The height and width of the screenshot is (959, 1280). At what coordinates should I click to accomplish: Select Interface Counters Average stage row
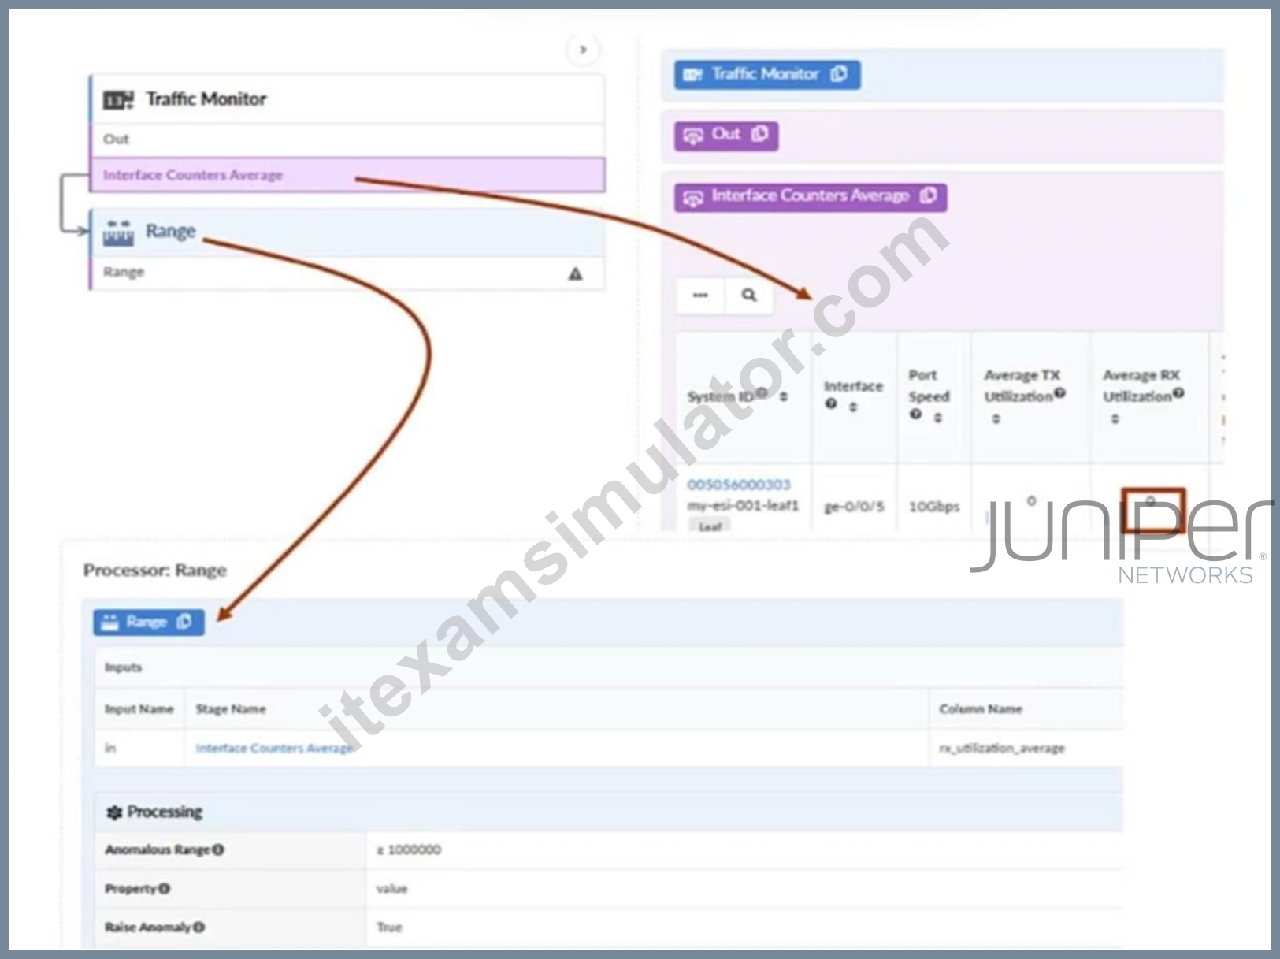click(x=347, y=175)
